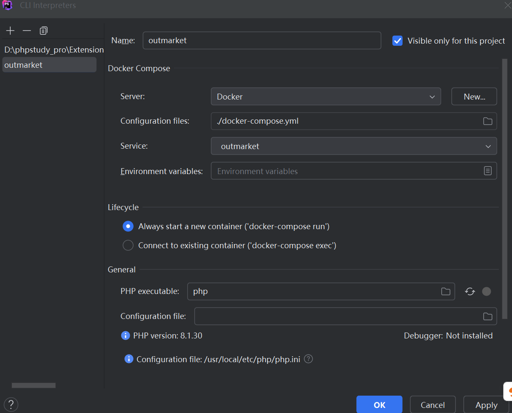
Task: Add a new CLI interpreter with plus icon
Action: click(x=10, y=31)
